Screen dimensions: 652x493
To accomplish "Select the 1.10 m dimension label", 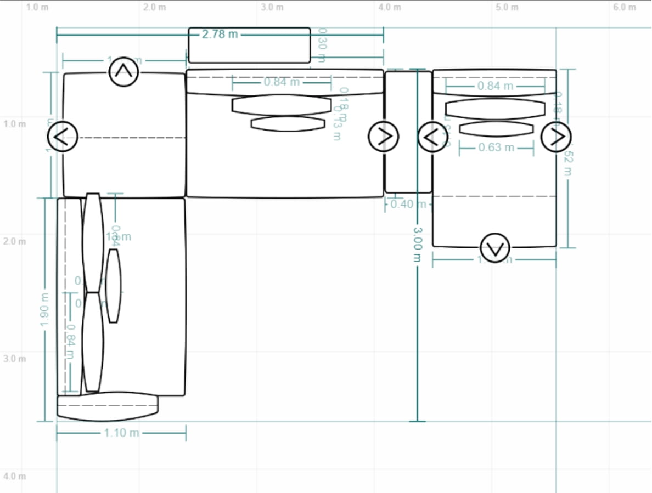I will pyautogui.click(x=121, y=433).
